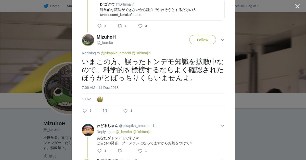The height and width of the screenshot is (160, 306).
Task: Open more options chevron on わどるちゃん's reply
Action: coord(222,126)
